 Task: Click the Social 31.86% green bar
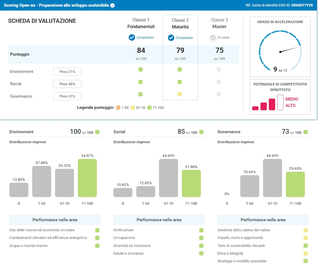pos(191,183)
